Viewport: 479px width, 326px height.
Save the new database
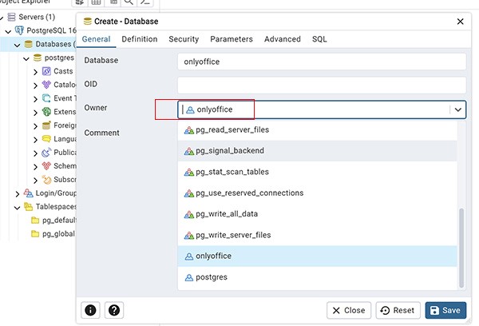click(x=445, y=310)
